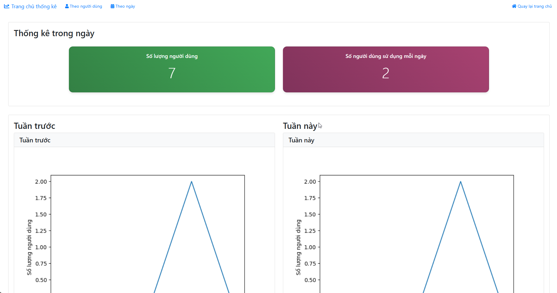Click the user icon beside Theo người dùng
This screenshot has height=293, width=557.
point(67,6)
